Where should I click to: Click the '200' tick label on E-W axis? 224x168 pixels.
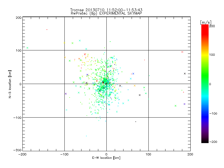click(190, 154)
